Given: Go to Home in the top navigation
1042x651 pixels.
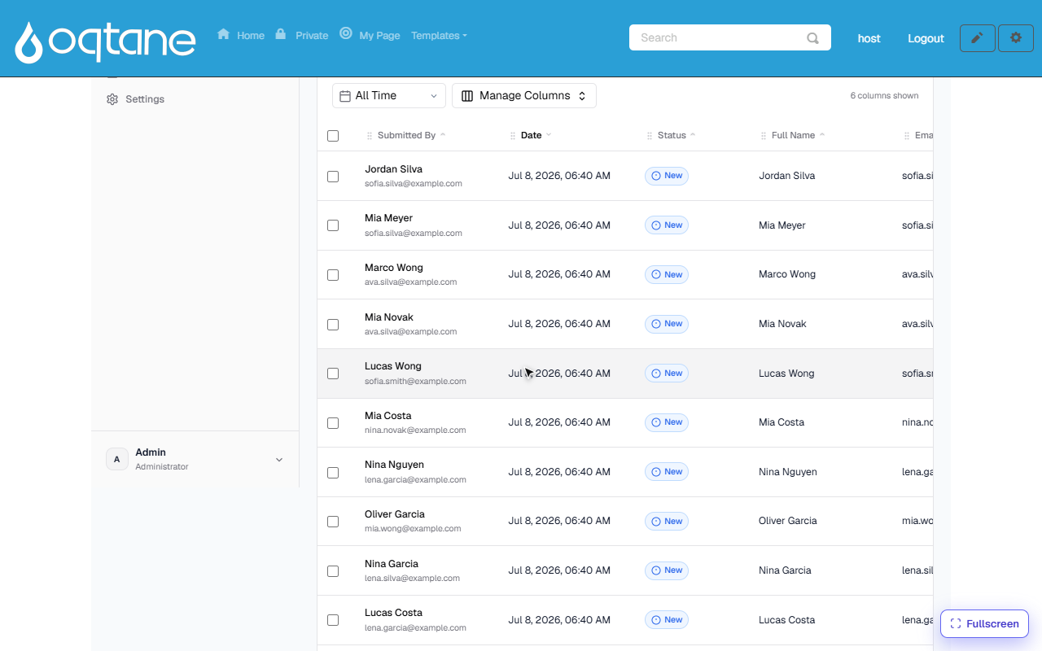Looking at the screenshot, I should 251,36.
